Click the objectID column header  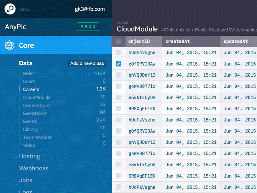144,41
